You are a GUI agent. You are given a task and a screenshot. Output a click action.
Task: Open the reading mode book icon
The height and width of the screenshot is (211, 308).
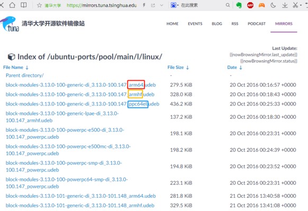tap(24, 5)
